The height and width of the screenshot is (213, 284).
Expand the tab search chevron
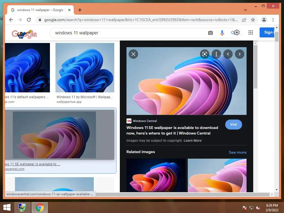245,10
